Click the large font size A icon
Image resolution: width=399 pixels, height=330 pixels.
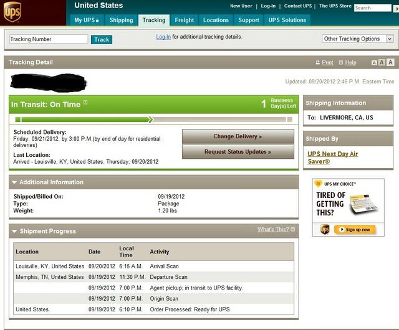[x=390, y=62]
